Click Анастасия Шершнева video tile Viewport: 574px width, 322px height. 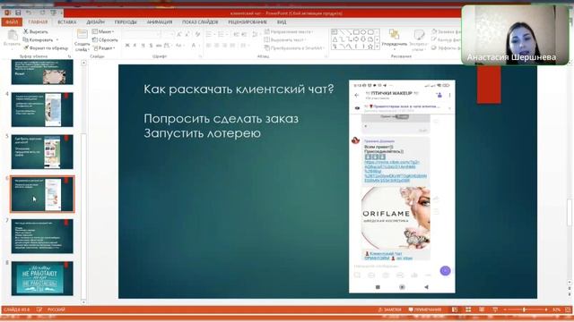pos(516,36)
